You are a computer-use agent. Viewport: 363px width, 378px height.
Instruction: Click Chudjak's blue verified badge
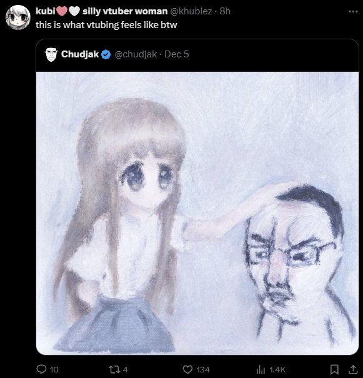(106, 54)
